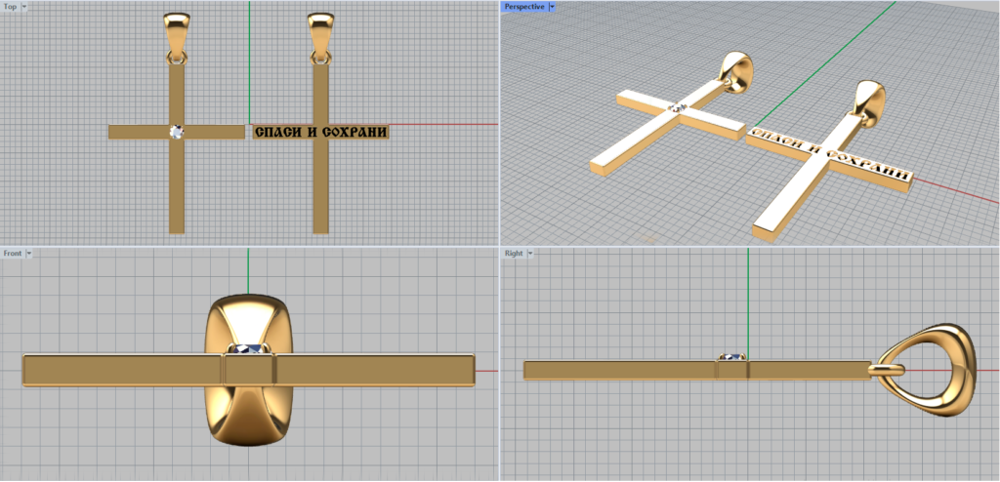Select the diamond gem in Top view
This screenshot has height=482, width=1000.
[177, 132]
